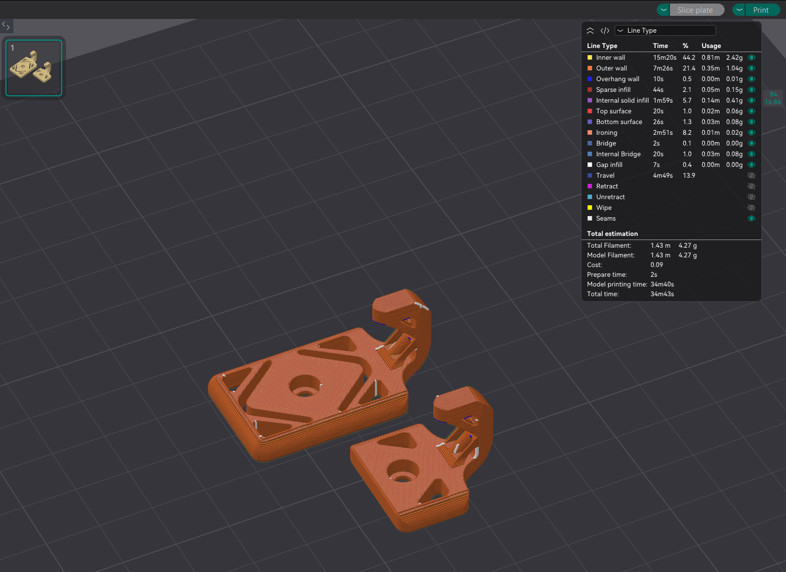Toggle Internal solid infill visibility eye
This screenshot has width=786, height=572.
752,101
